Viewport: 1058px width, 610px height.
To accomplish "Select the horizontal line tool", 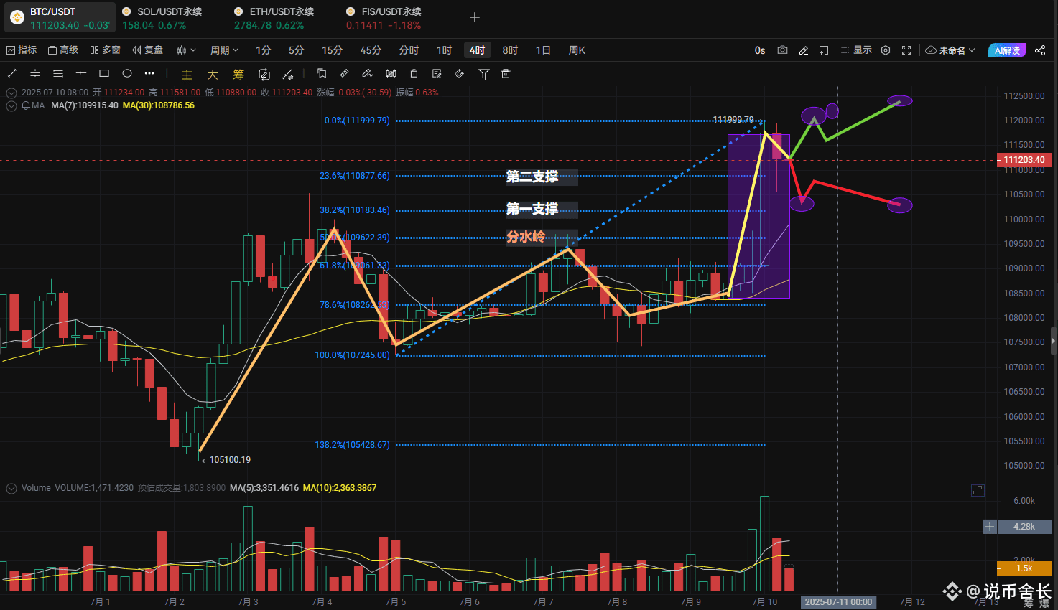I will coord(81,73).
